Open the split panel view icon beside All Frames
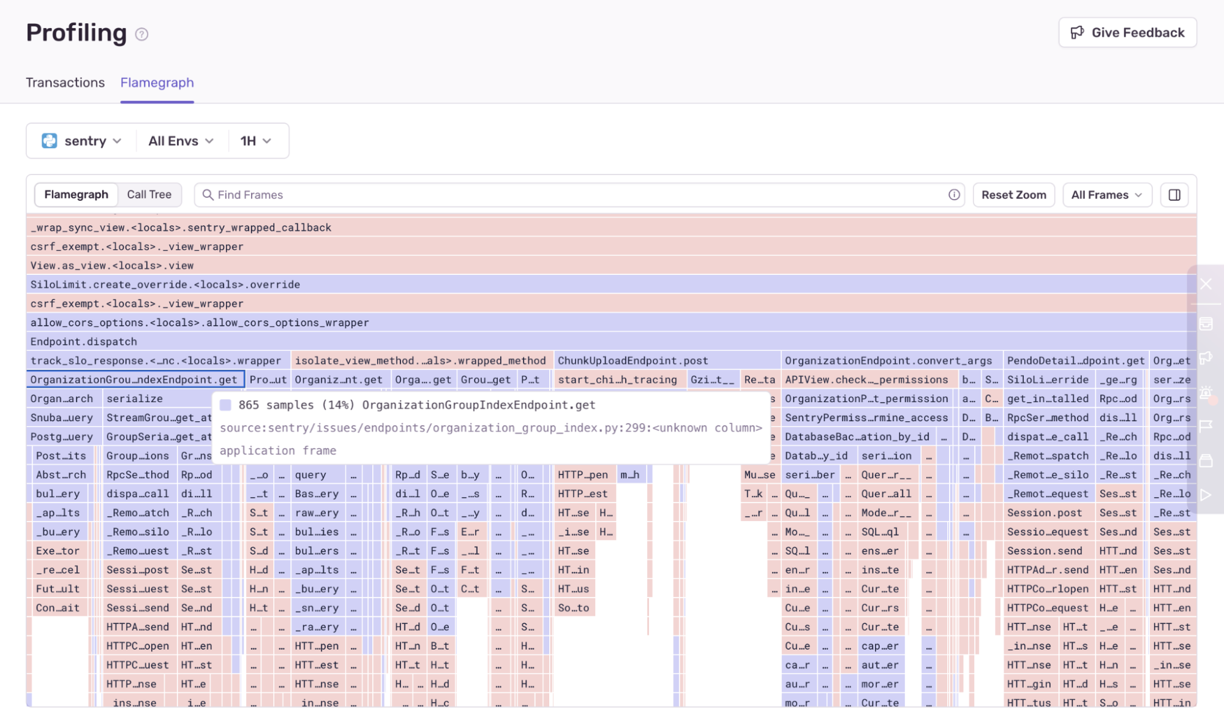The width and height of the screenshot is (1224, 723). (1174, 195)
